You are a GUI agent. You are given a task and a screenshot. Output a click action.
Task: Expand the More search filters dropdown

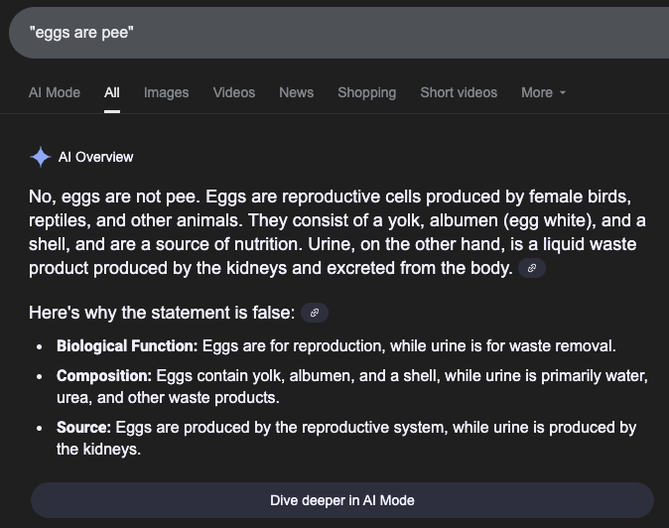(x=543, y=92)
